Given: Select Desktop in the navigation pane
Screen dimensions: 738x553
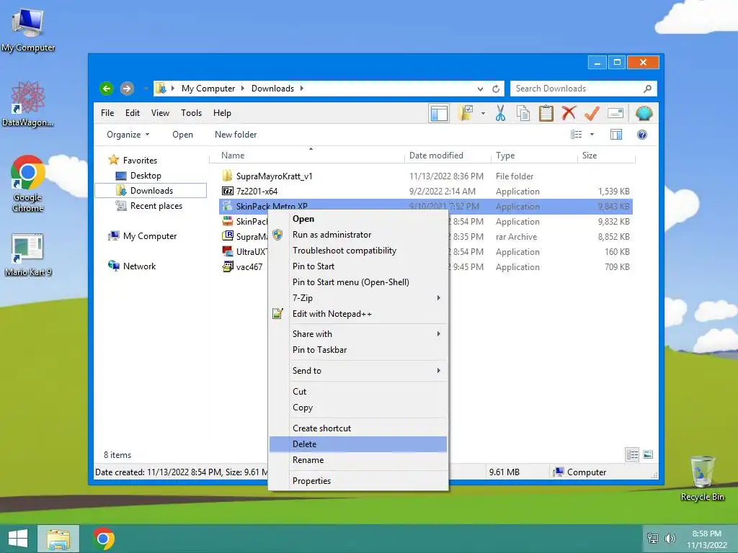Looking at the screenshot, I should pyautogui.click(x=146, y=176).
